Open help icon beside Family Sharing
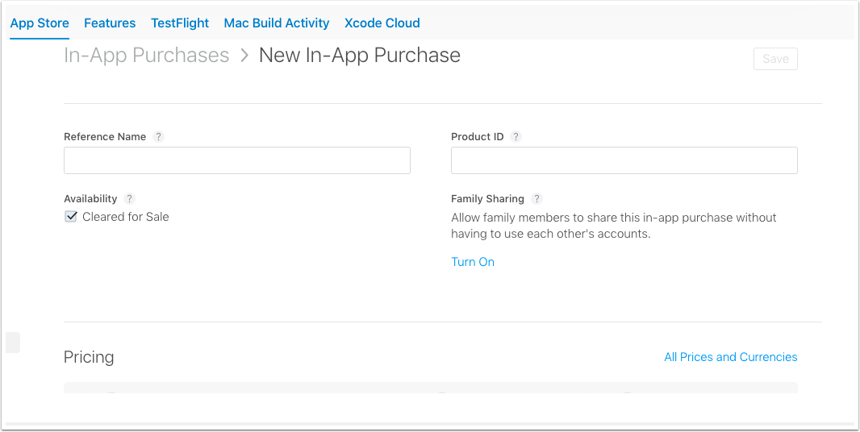Image resolution: width=860 pixels, height=432 pixels. pos(536,199)
